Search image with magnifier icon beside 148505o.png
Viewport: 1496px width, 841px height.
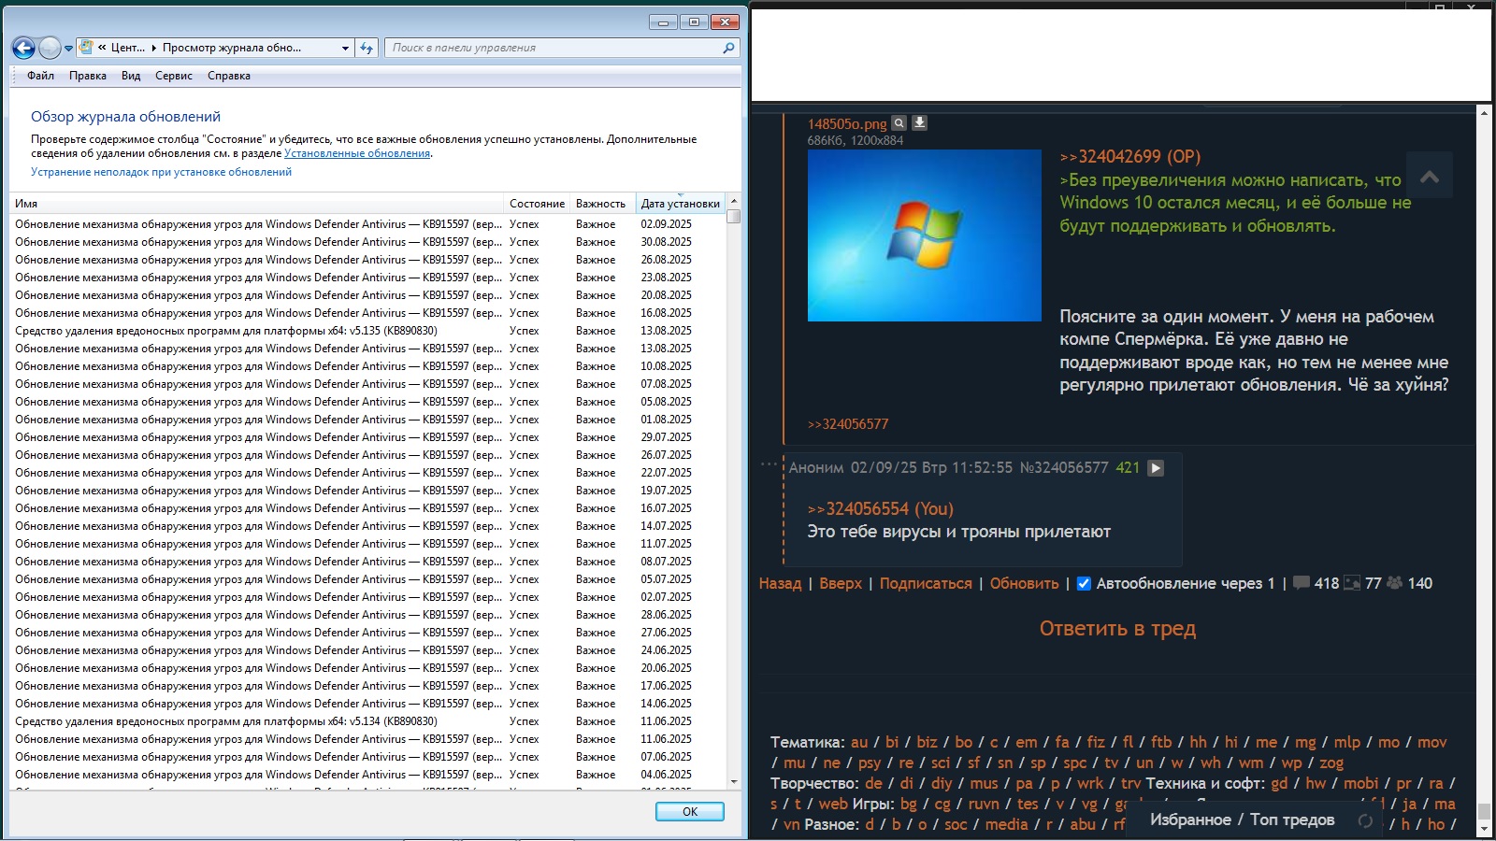point(899,123)
